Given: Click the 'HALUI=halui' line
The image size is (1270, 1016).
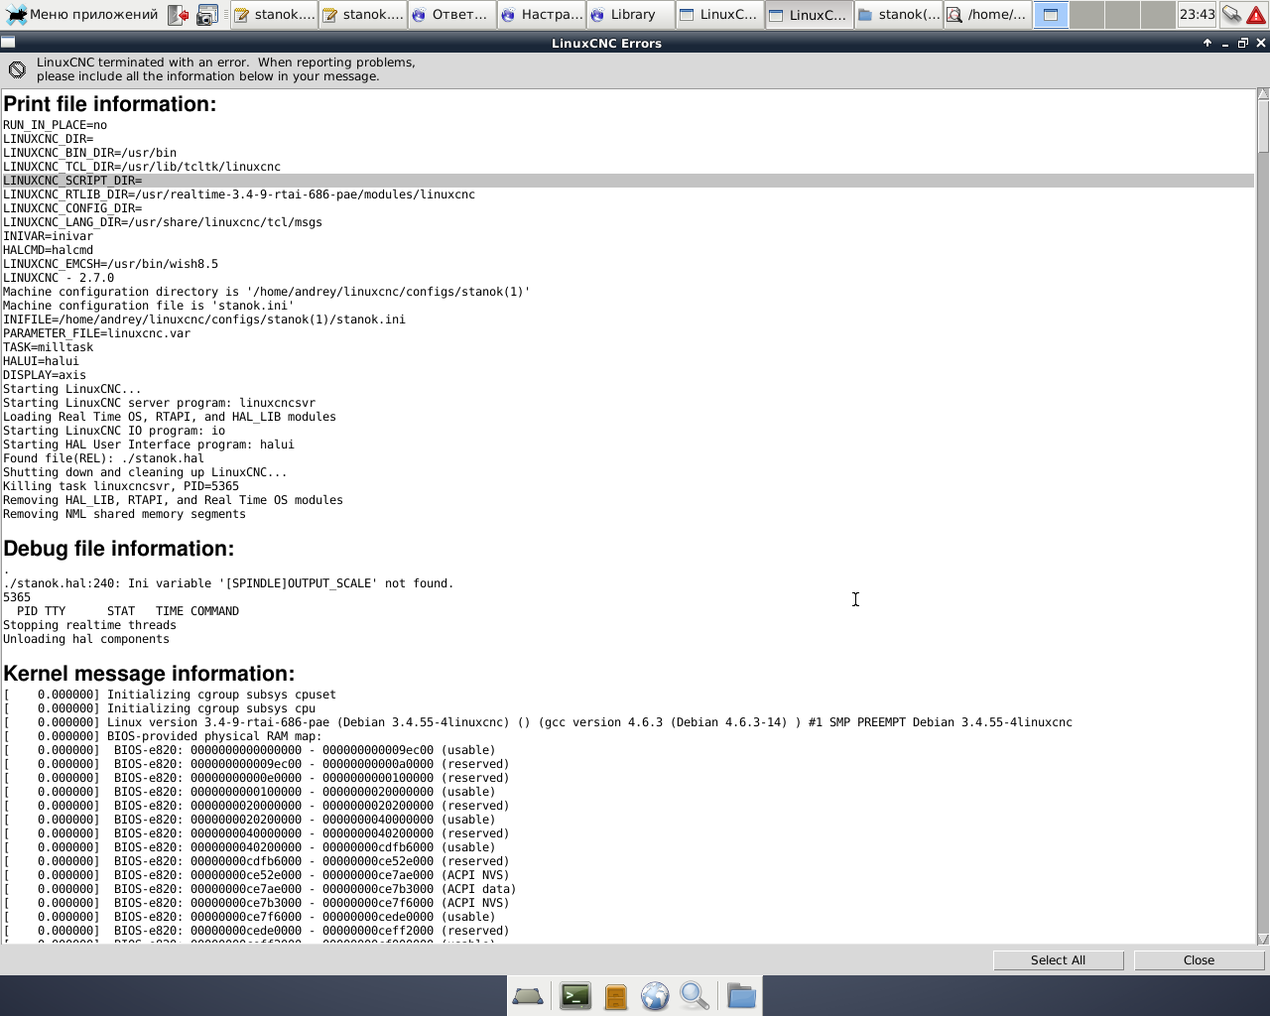Looking at the screenshot, I should pyautogui.click(x=41, y=361).
